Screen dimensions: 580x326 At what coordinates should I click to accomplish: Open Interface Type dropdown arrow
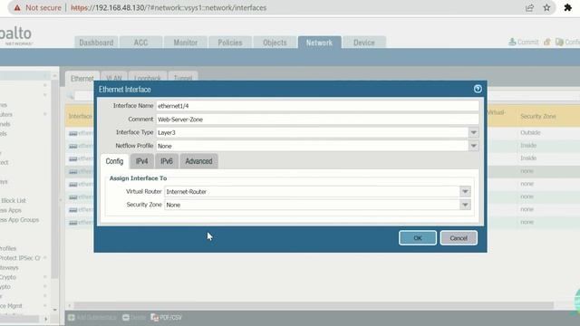473,132
